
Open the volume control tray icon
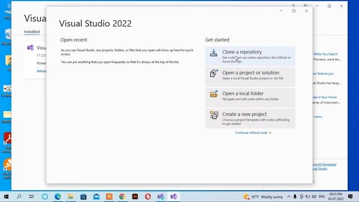(314, 197)
